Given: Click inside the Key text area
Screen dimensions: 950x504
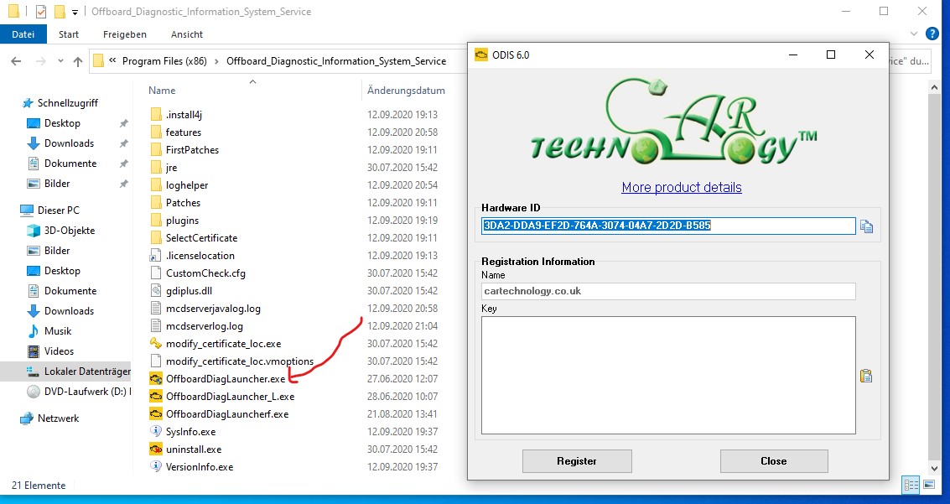Looking at the screenshot, I should click(668, 375).
